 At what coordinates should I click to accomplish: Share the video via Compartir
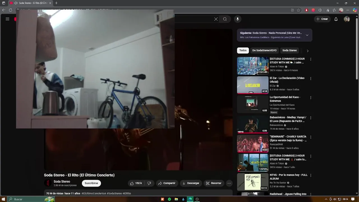[167, 183]
